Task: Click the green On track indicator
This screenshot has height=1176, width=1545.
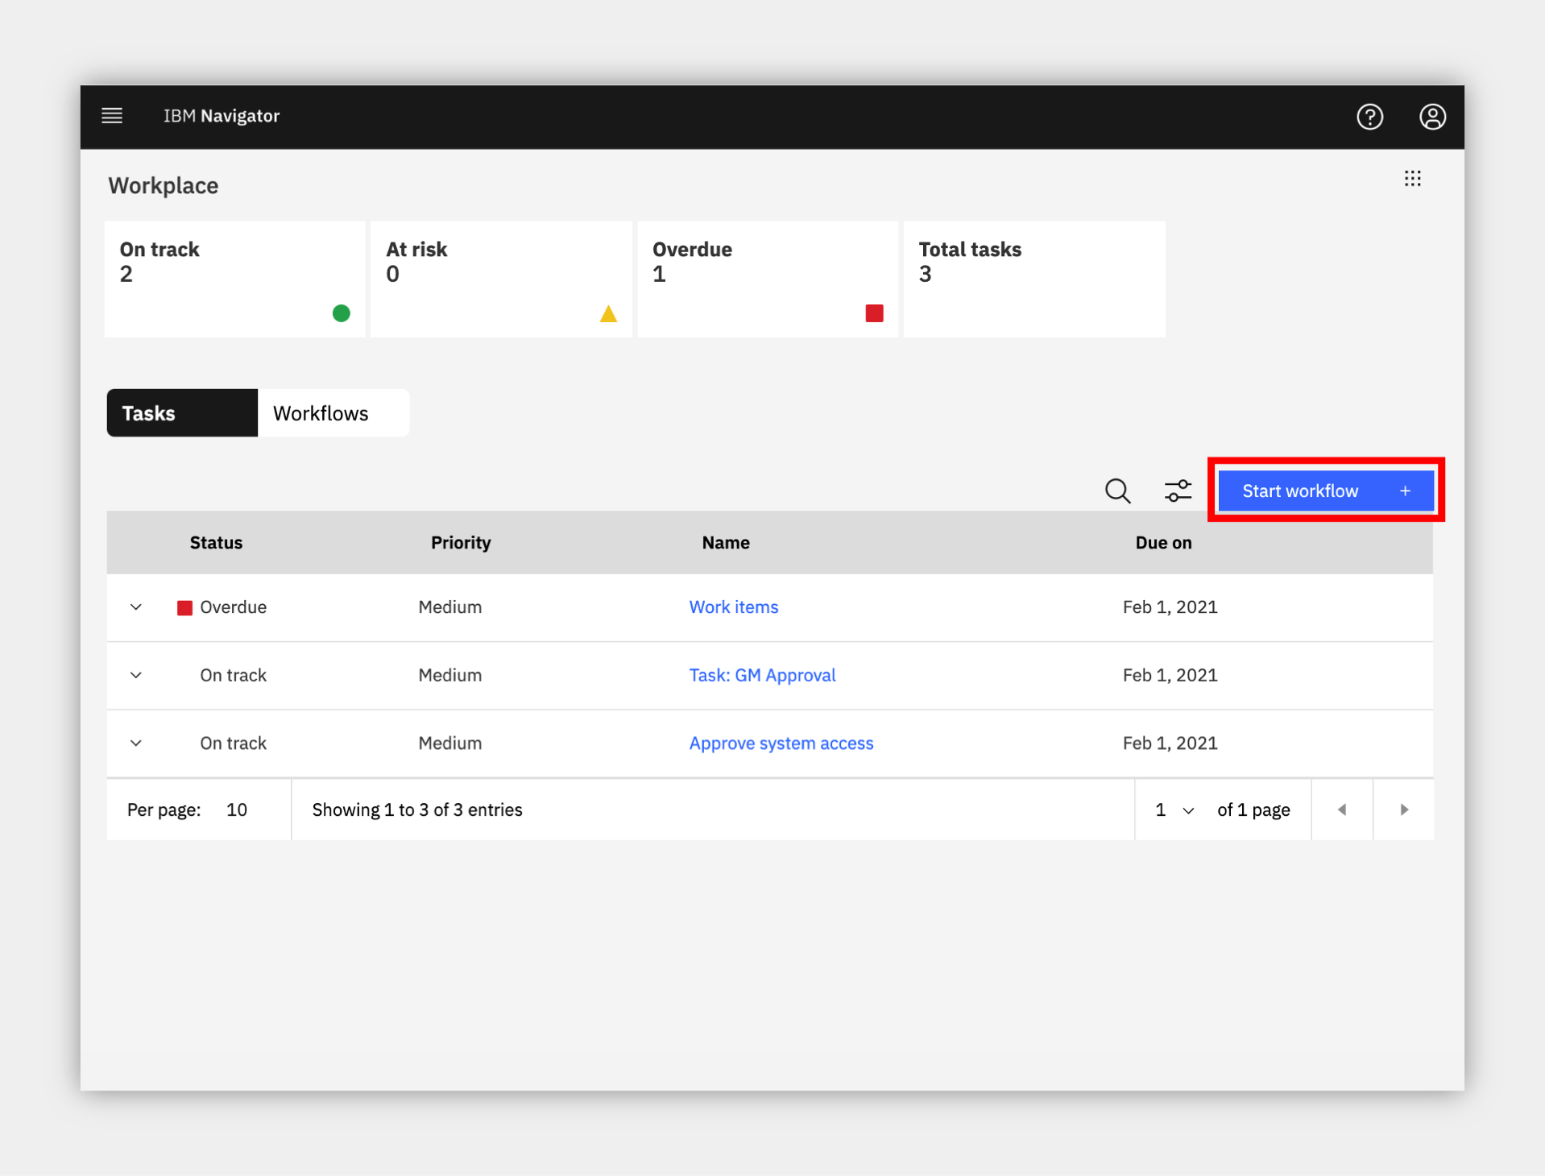Action: point(342,313)
